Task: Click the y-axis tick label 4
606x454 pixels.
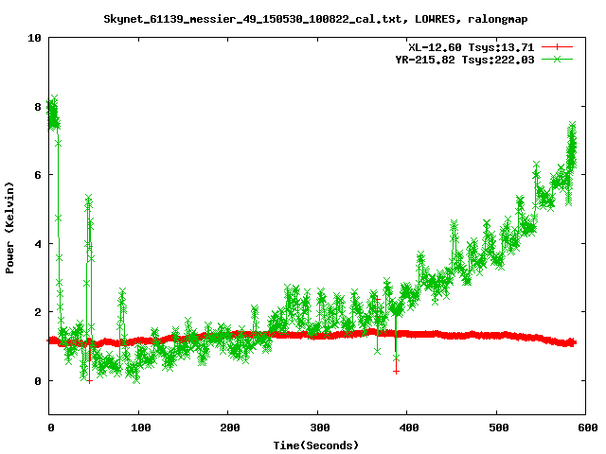Action: 38,244
